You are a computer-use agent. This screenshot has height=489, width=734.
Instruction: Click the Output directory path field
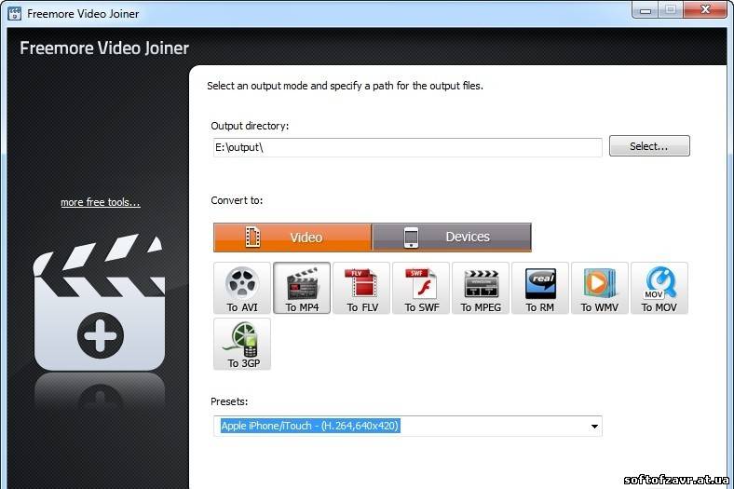click(408, 147)
